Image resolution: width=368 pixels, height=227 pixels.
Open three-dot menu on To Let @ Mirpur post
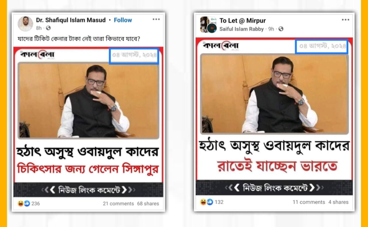pyautogui.click(x=345, y=20)
